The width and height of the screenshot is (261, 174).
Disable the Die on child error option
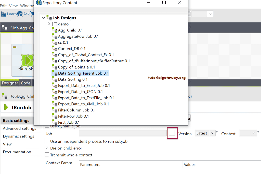[x=47, y=148]
